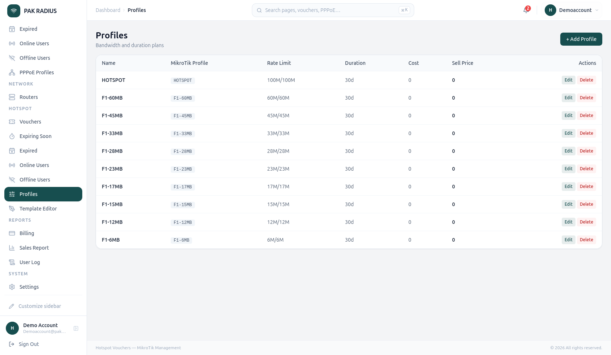
Task: Click the Billing card icon
Action: (12, 233)
